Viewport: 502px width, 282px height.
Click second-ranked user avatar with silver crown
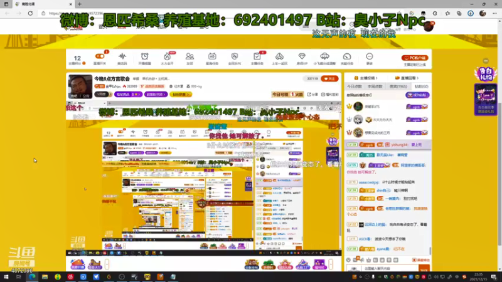point(358,120)
